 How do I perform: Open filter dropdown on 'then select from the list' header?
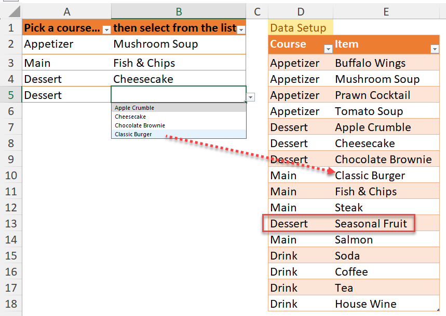point(241,30)
